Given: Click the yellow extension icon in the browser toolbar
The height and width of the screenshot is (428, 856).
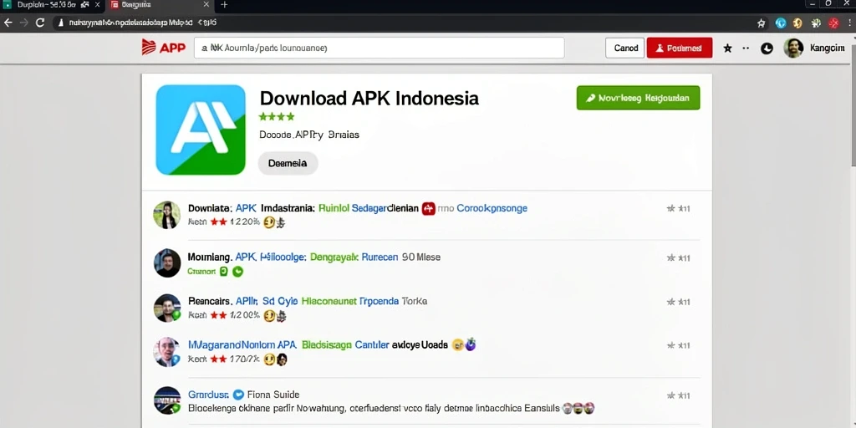Looking at the screenshot, I should (x=797, y=23).
